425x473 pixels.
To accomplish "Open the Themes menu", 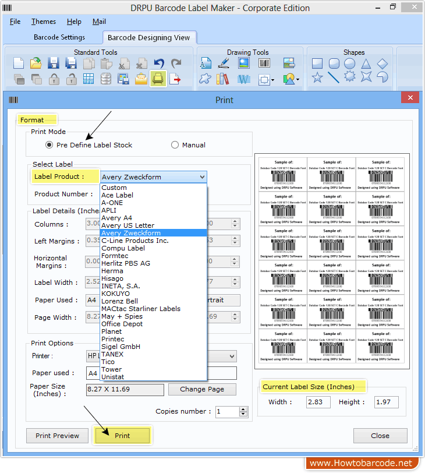I will [44, 22].
